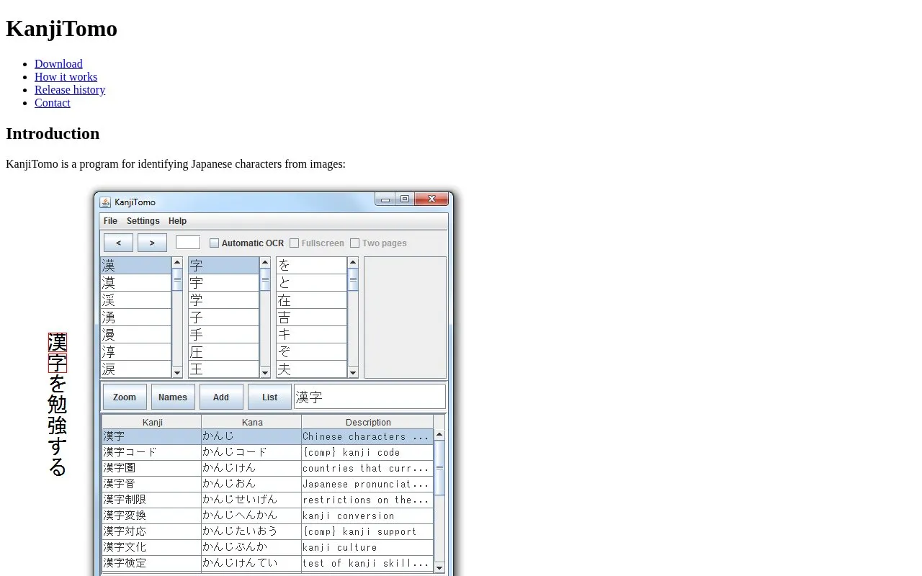Click down arrow of dictionary results scrollbar
The height and width of the screenshot is (576, 922).
[x=439, y=567]
